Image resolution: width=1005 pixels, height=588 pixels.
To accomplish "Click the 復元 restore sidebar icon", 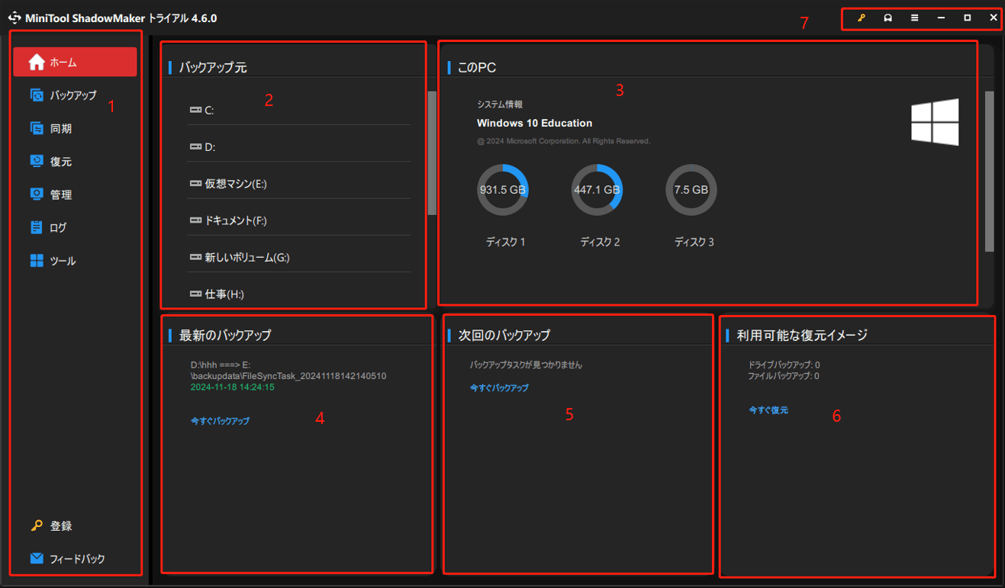I will click(x=37, y=161).
